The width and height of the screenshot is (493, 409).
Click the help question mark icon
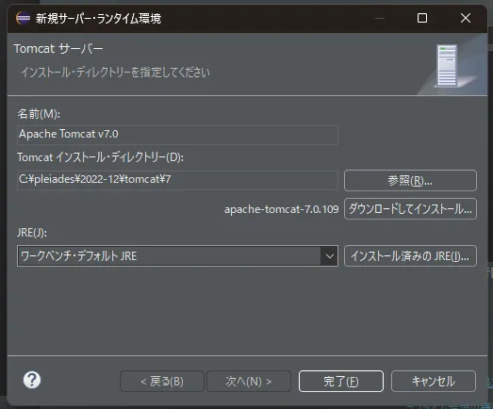32,380
